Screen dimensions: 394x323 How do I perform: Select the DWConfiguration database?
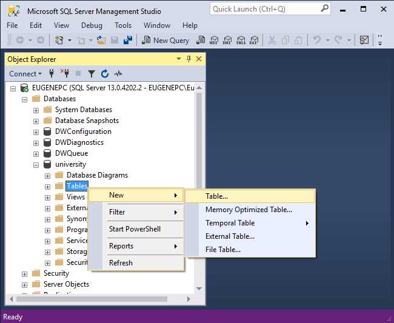coord(83,132)
